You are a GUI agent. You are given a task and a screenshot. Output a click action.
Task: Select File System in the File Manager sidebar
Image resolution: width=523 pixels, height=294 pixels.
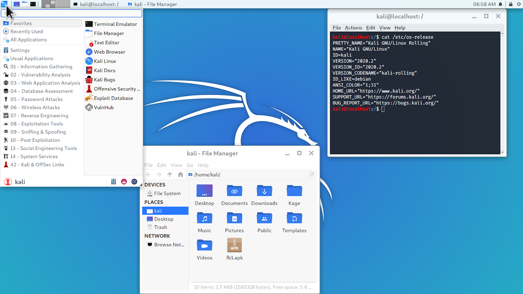tap(165, 193)
